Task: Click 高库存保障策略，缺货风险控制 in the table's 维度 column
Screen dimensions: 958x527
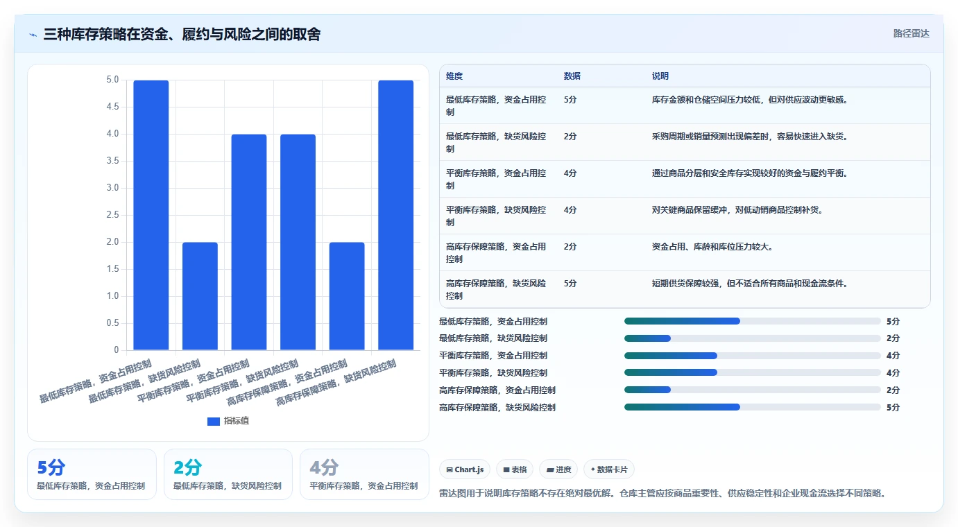Action: pos(496,290)
